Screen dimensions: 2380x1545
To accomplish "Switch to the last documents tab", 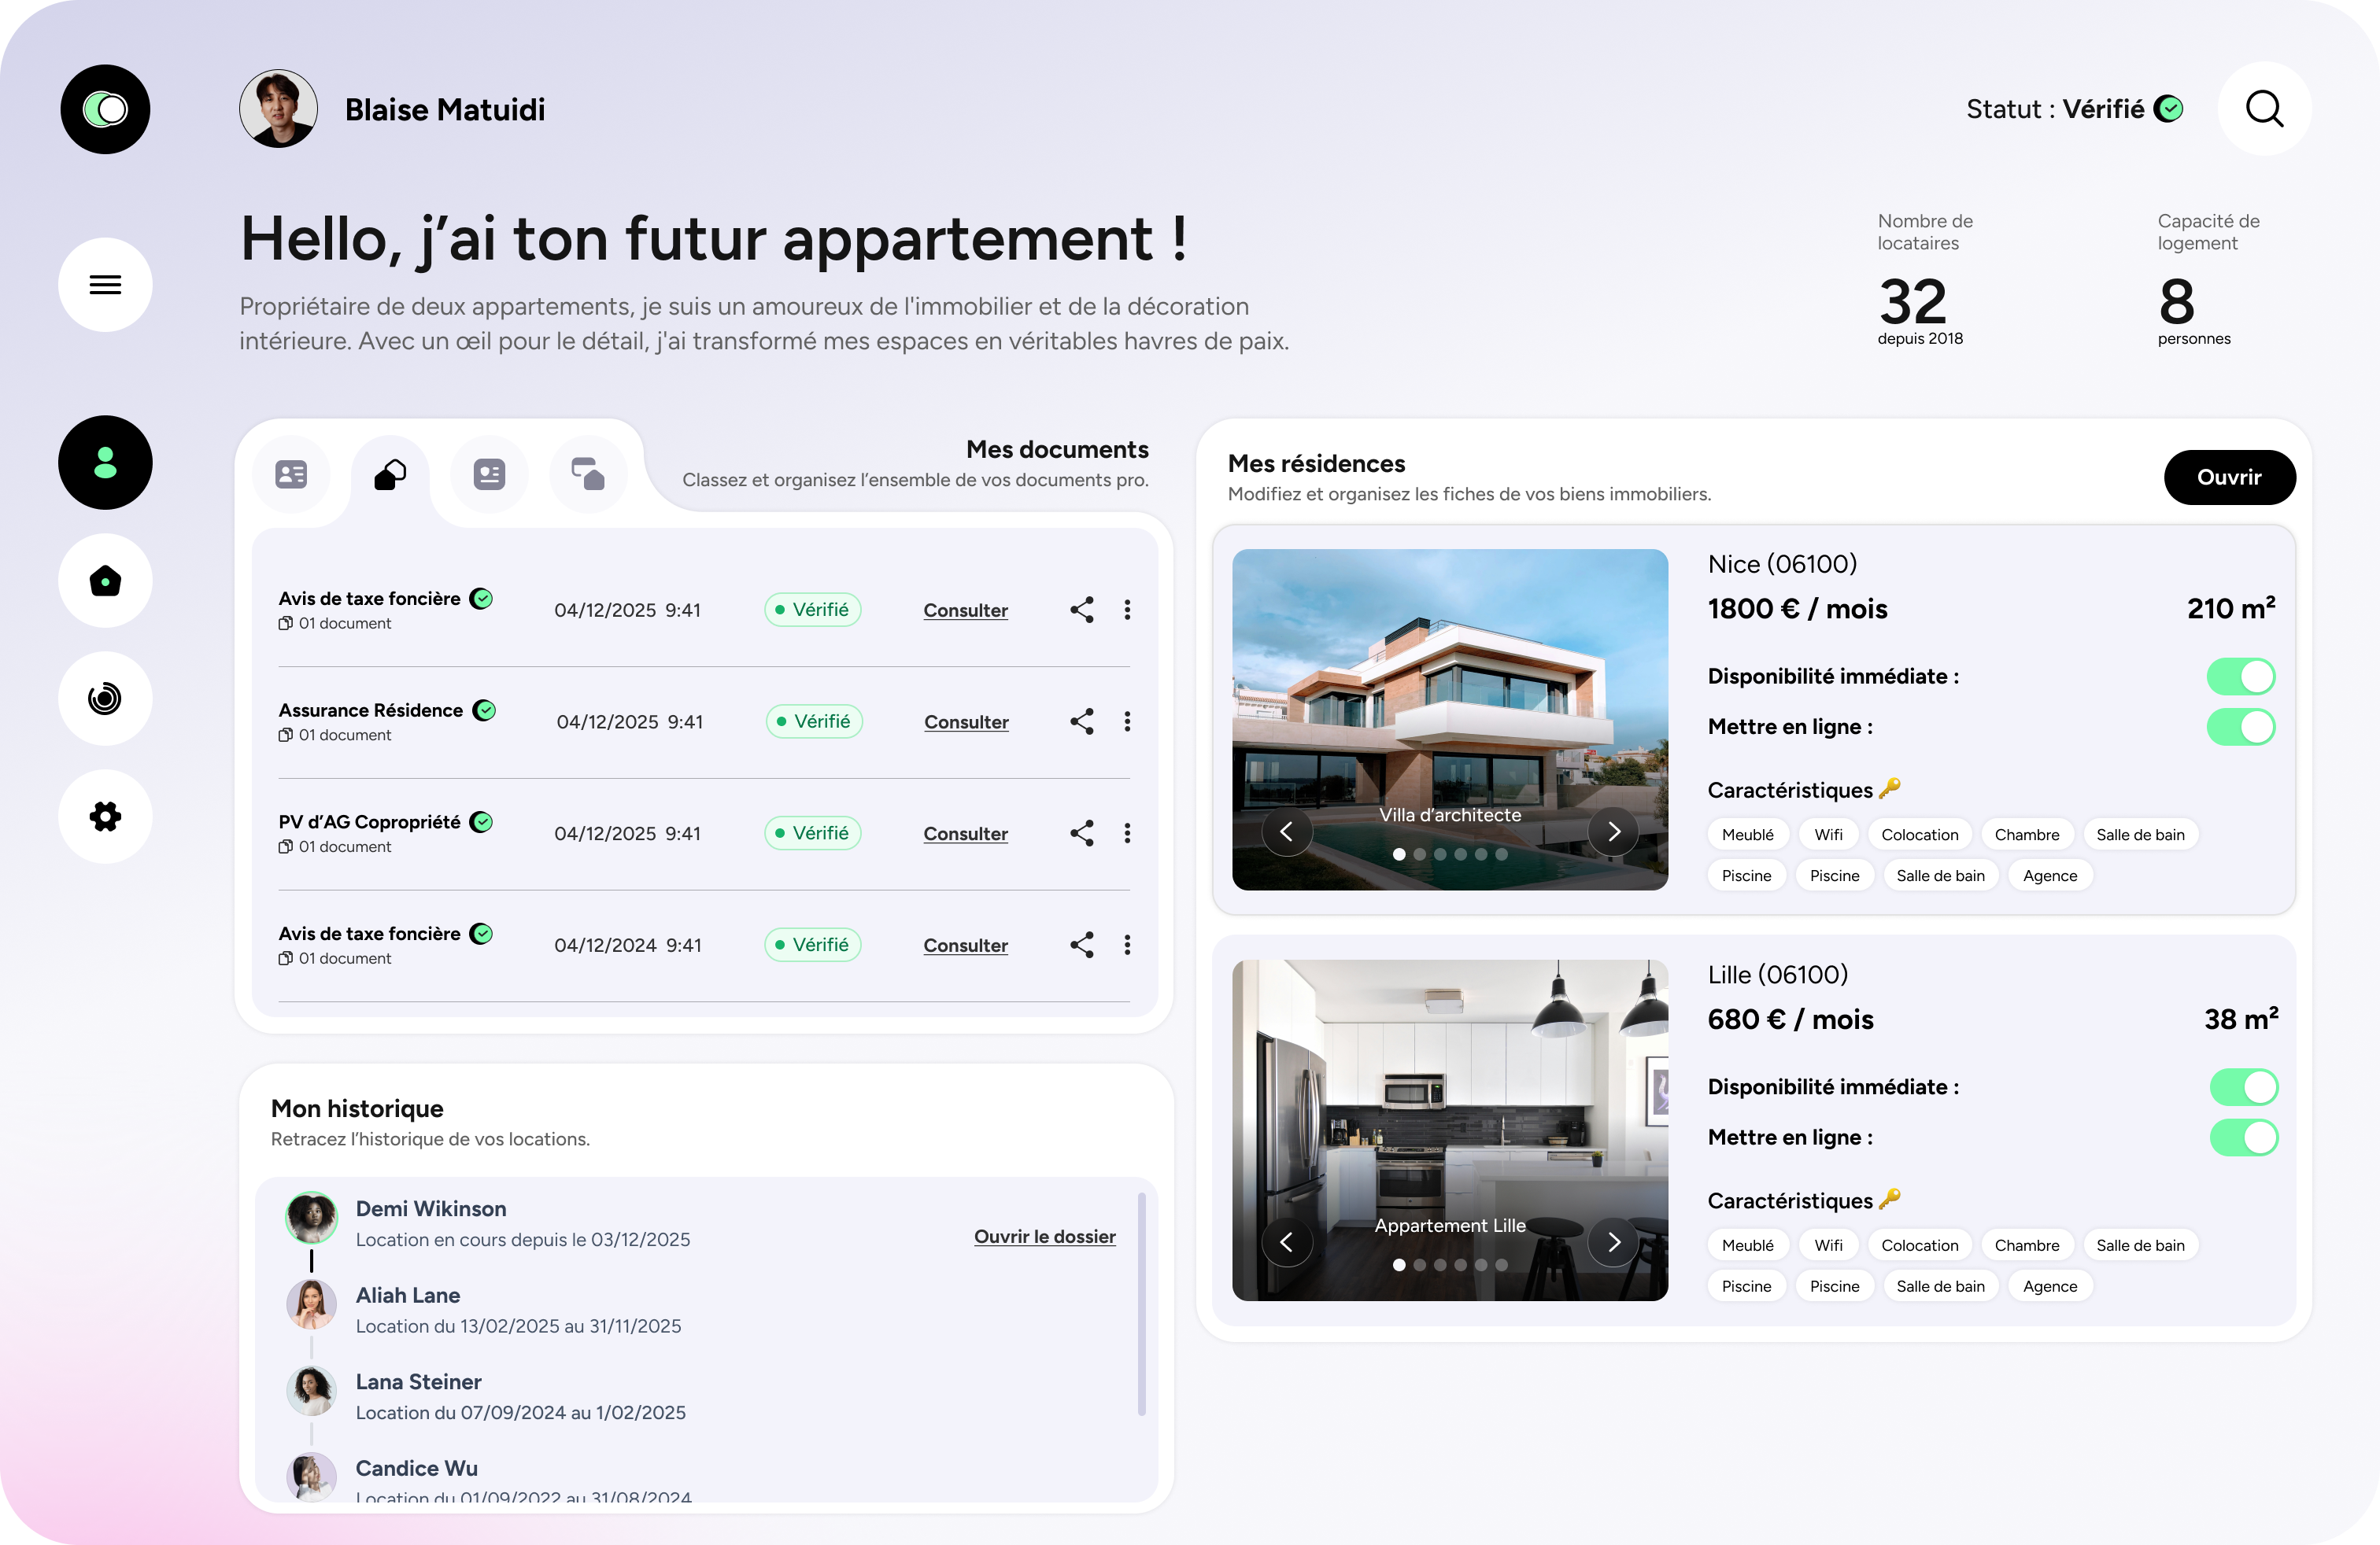I will (x=588, y=474).
